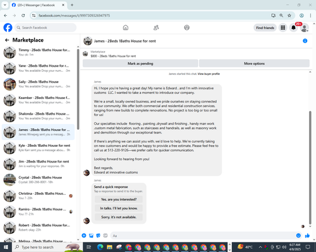Open Robert's conversation in the list
The width and height of the screenshot is (316, 252).
(38, 227)
